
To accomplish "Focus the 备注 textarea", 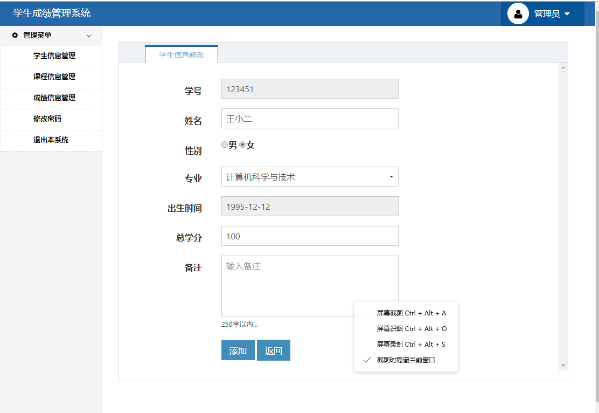I will click(x=310, y=286).
